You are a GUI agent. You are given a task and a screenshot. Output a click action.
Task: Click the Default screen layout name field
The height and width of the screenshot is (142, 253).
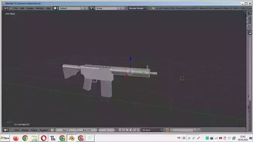[70, 8]
